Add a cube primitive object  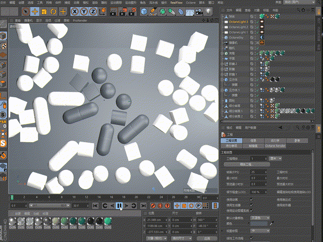[144, 12]
